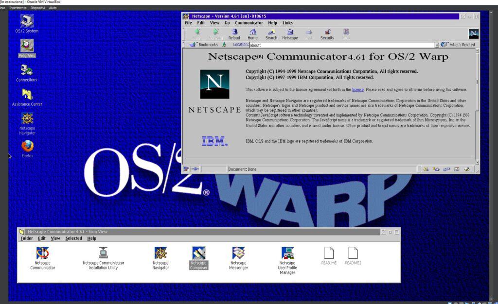This screenshot has height=304, width=498.
Task: Click the online/offline connection icon in status bar
Action: click(x=195, y=169)
